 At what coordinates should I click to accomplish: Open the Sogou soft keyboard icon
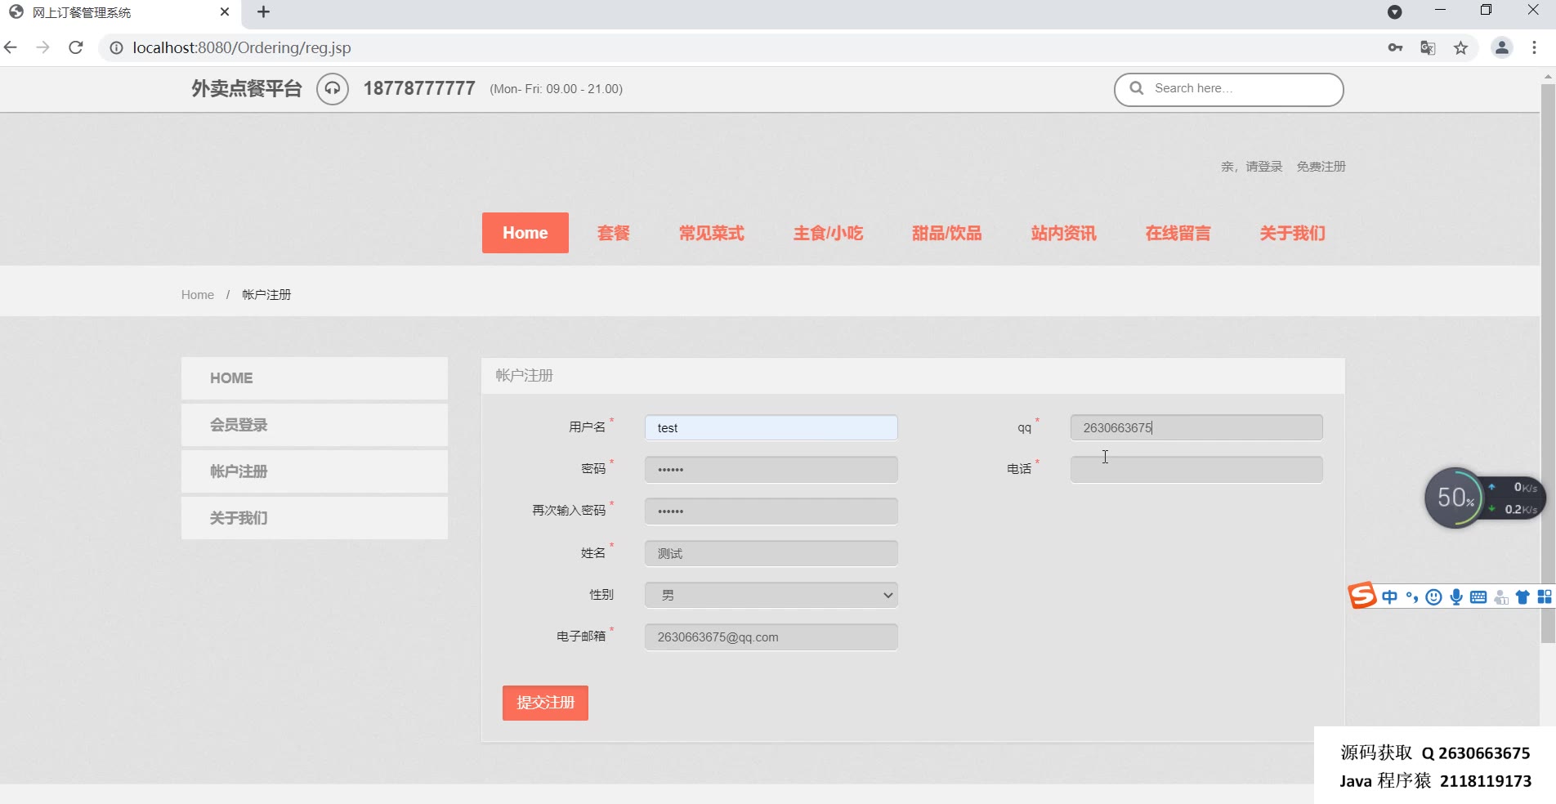[x=1478, y=597]
